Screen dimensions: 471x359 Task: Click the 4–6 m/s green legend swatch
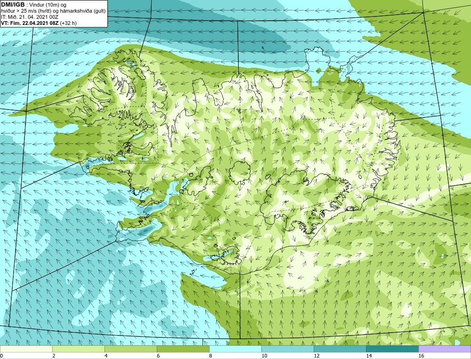point(130,349)
